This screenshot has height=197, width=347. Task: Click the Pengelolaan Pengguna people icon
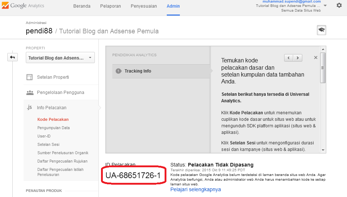pos(30,93)
